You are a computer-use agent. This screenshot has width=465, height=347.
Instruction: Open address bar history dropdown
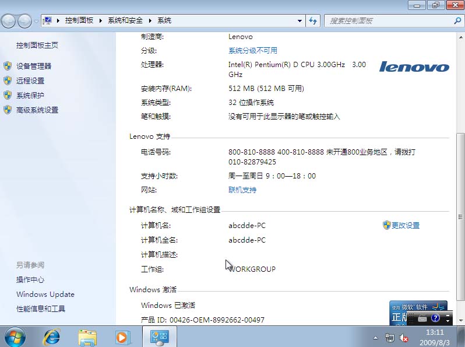tap(300, 21)
